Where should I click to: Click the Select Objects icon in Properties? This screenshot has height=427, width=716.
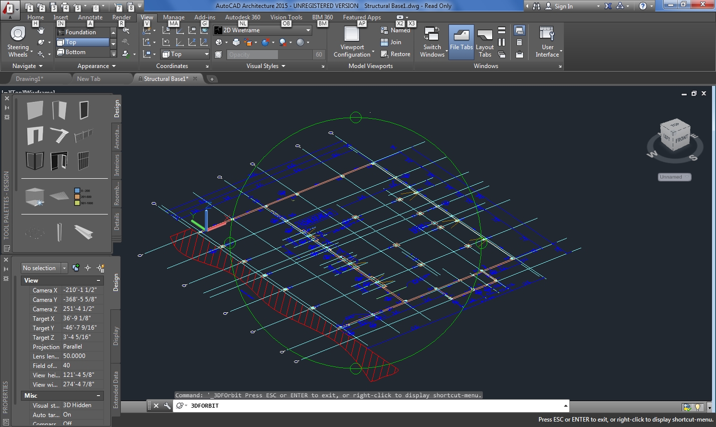click(88, 268)
